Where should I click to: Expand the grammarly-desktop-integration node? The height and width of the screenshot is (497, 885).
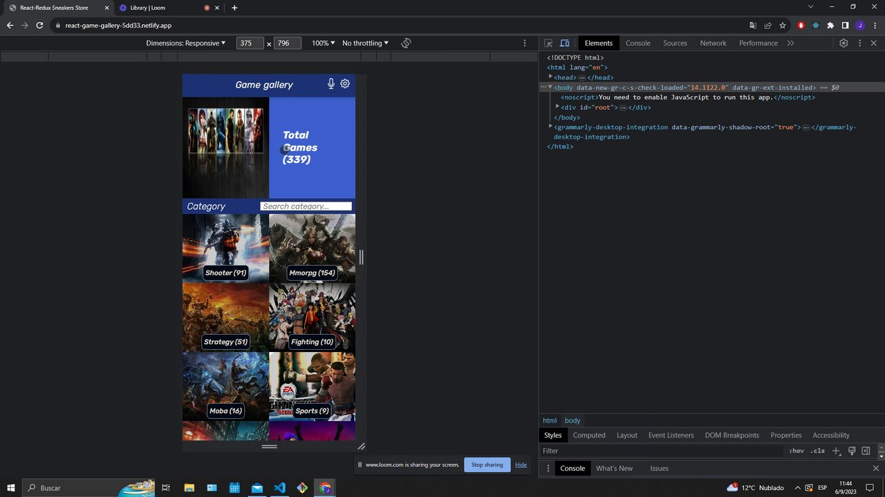click(550, 127)
